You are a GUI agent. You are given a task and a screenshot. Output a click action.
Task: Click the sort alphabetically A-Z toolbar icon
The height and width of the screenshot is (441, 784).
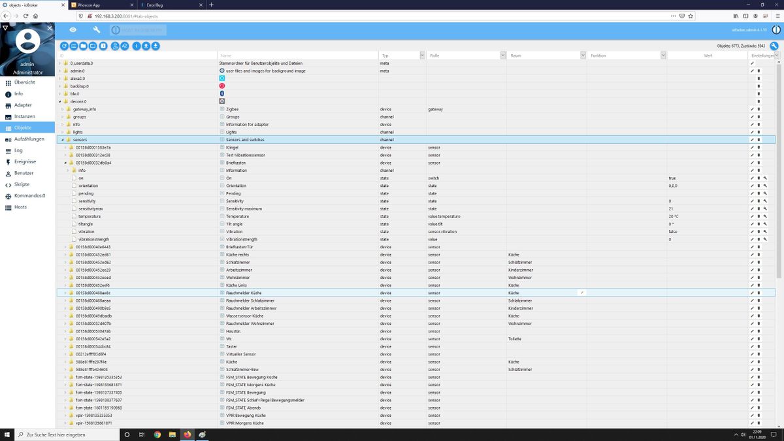(124, 46)
